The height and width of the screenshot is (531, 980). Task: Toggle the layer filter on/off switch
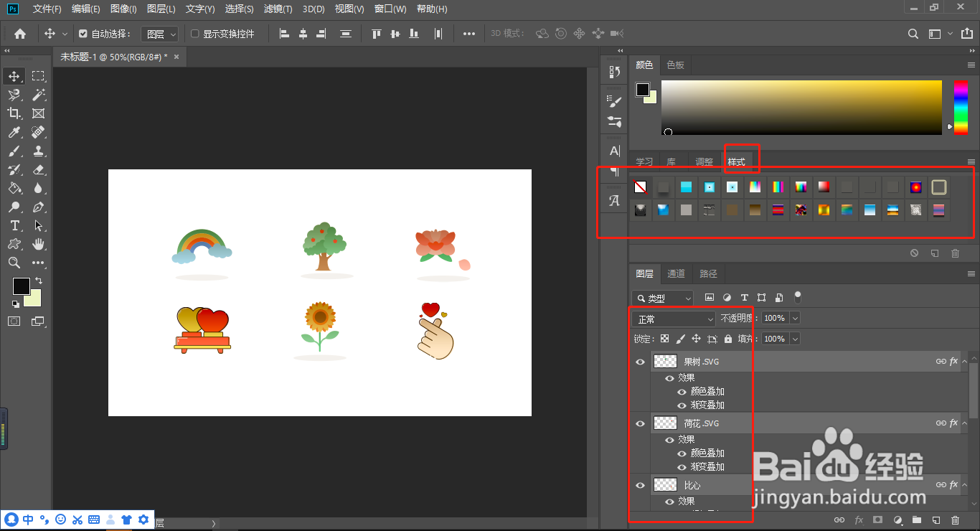click(x=798, y=296)
